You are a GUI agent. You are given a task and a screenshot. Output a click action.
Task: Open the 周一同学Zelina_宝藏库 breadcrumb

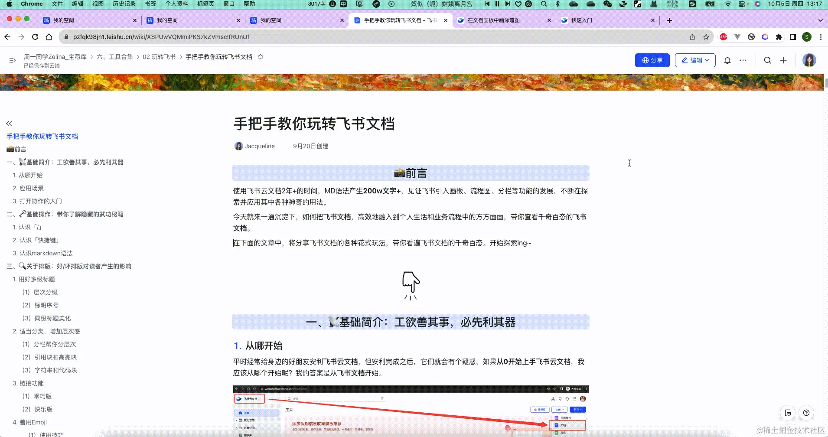click(55, 57)
